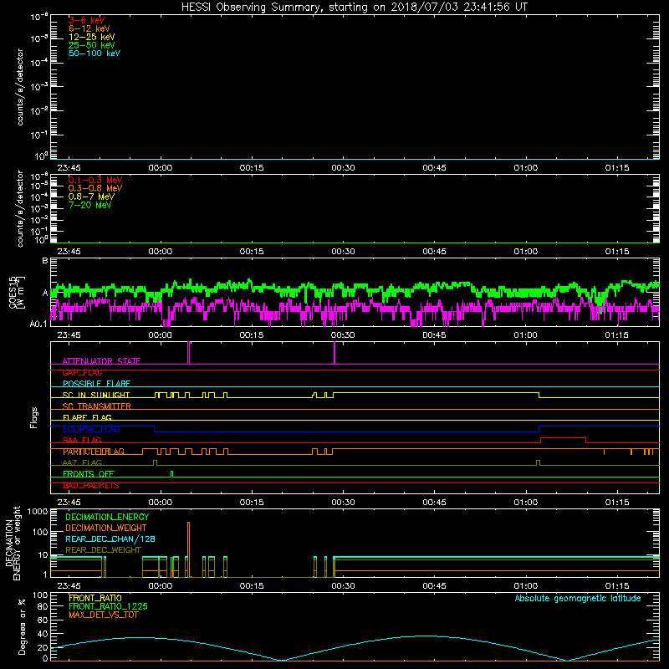Viewport: 669px width, 669px height.
Task: Select the POSSIBLE_FLARE flag label
Action: (96, 384)
